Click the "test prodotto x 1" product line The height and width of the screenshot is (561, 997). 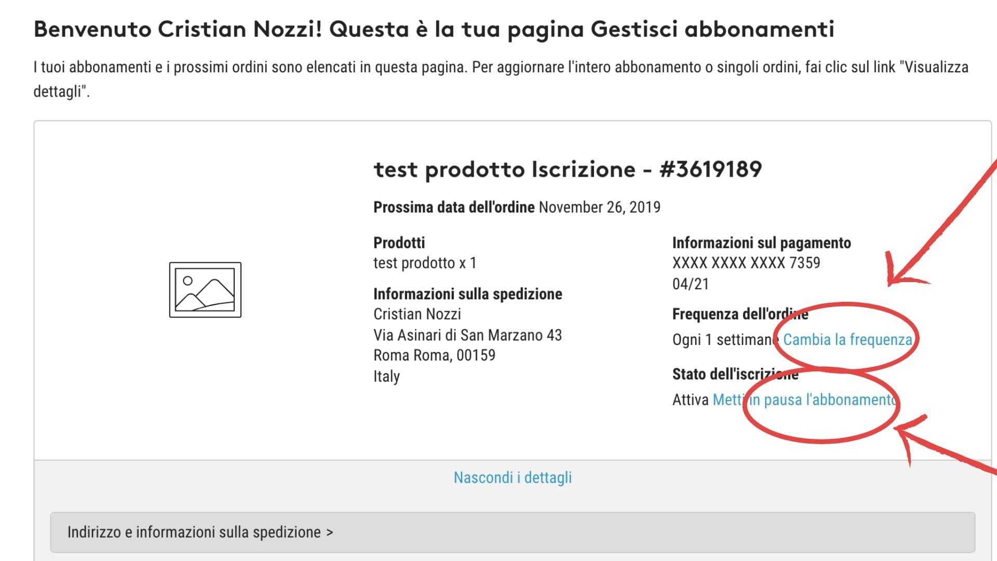425,263
